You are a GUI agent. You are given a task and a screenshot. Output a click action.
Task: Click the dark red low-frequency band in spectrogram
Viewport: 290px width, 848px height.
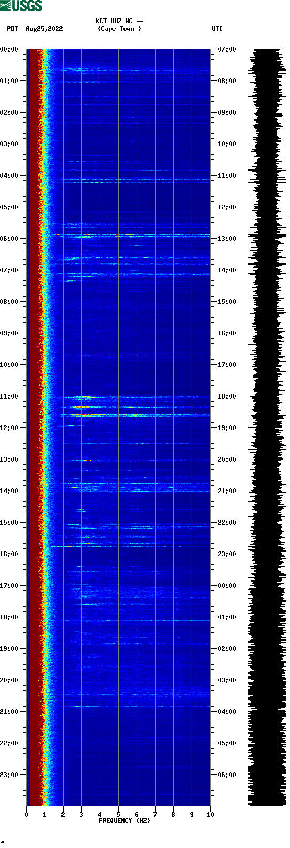point(35,427)
